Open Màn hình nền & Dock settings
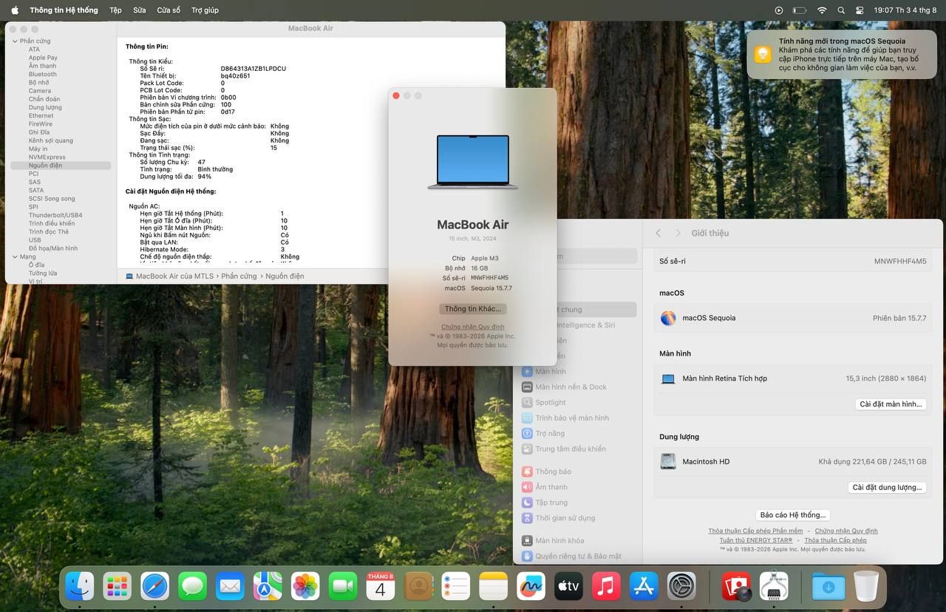Screen dimensions: 946x612 click(x=571, y=387)
